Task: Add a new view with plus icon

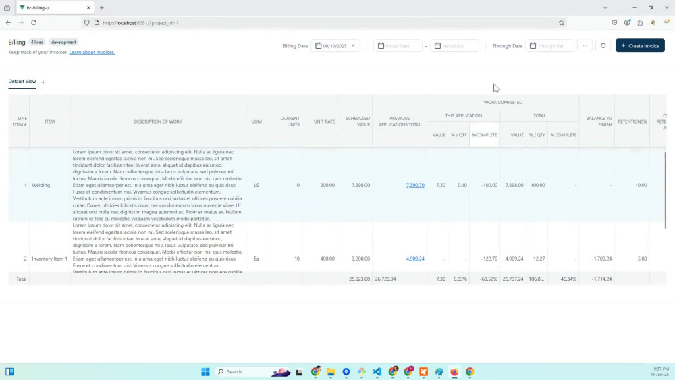Action: tap(43, 82)
